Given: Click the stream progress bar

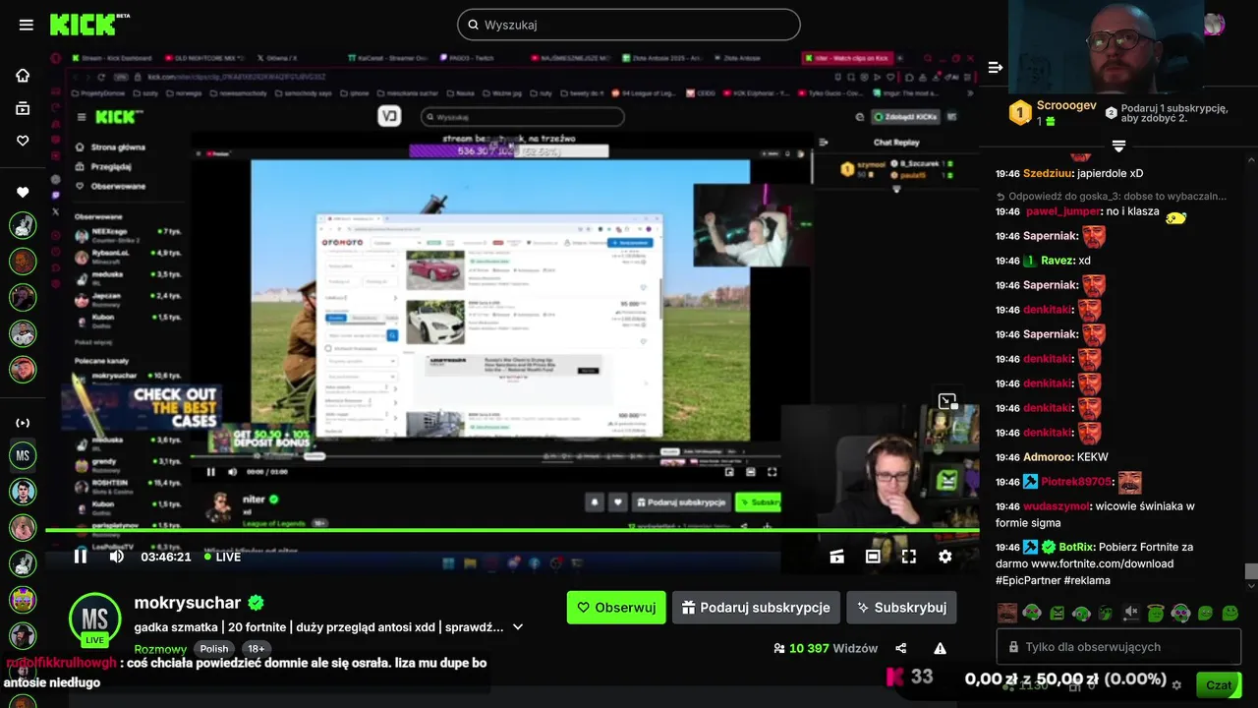Looking at the screenshot, I should coord(512,531).
